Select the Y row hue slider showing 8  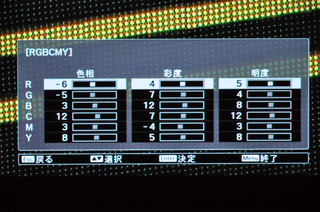[94, 137]
